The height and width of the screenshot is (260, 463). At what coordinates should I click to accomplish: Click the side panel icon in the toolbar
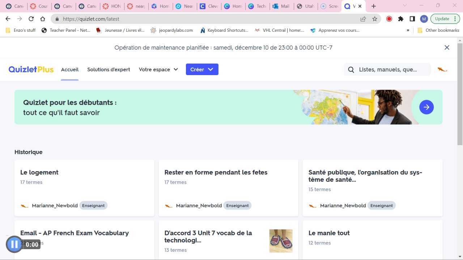tap(412, 19)
